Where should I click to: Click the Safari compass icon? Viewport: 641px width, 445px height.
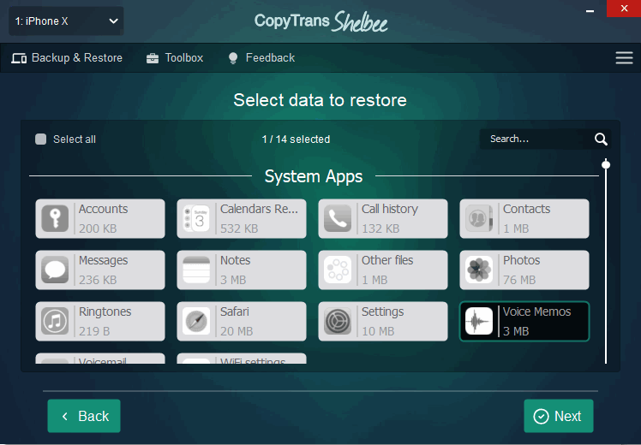pyautogui.click(x=196, y=321)
